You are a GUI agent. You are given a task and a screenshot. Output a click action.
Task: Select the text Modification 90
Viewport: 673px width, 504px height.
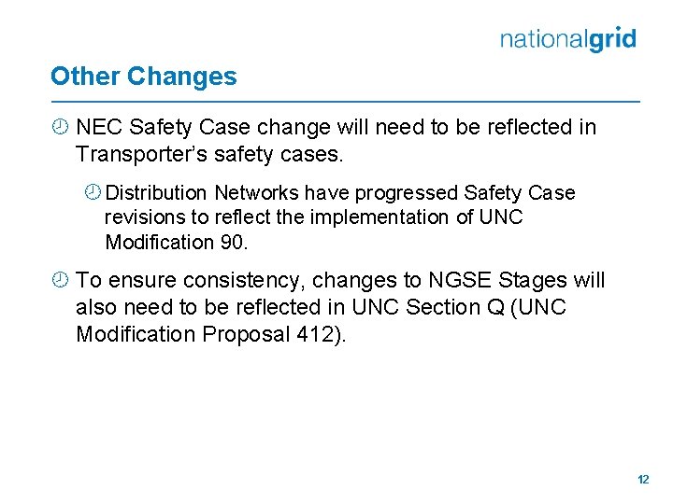(x=177, y=242)
